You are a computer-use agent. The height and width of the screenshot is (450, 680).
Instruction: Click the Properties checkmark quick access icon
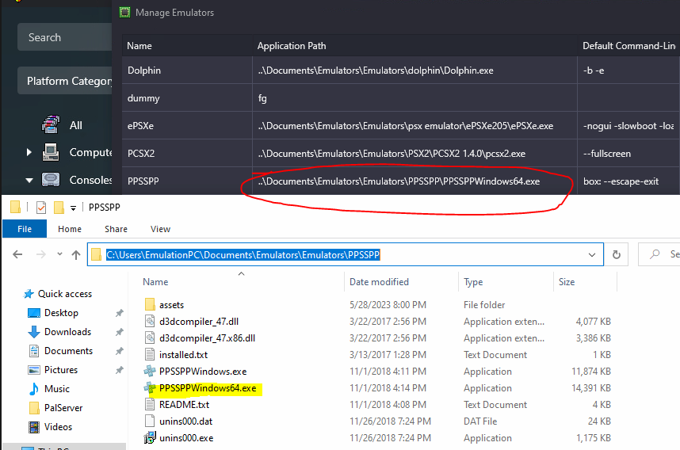pyautogui.click(x=41, y=208)
